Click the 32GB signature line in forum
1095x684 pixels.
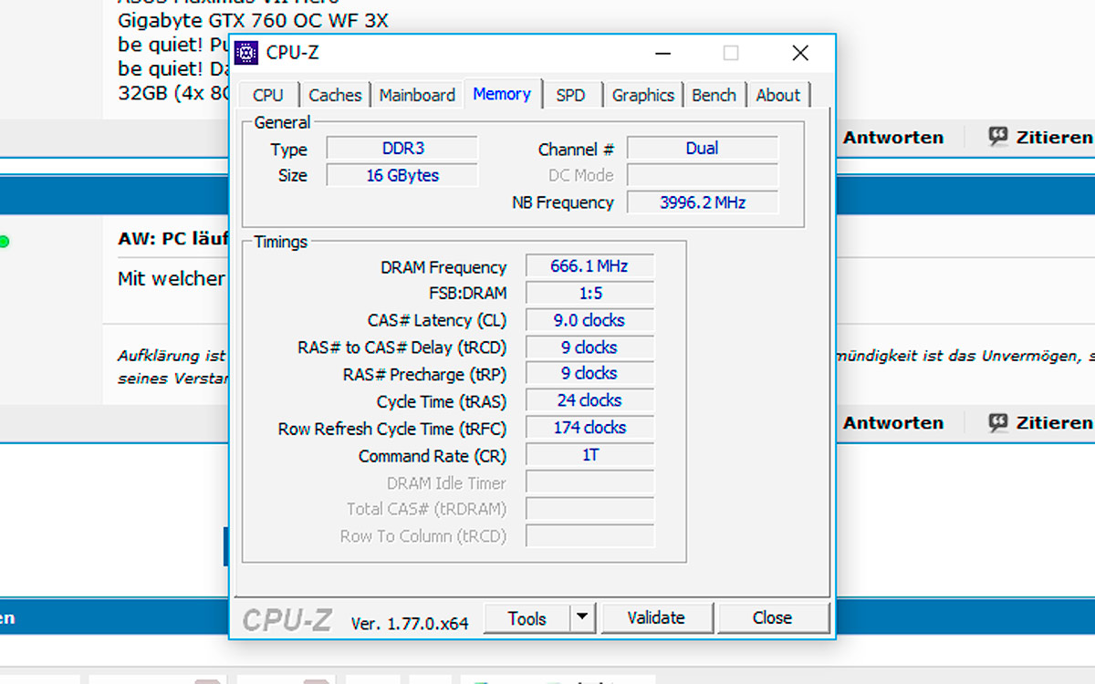(174, 93)
